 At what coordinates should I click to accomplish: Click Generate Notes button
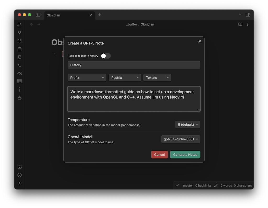click(x=185, y=155)
